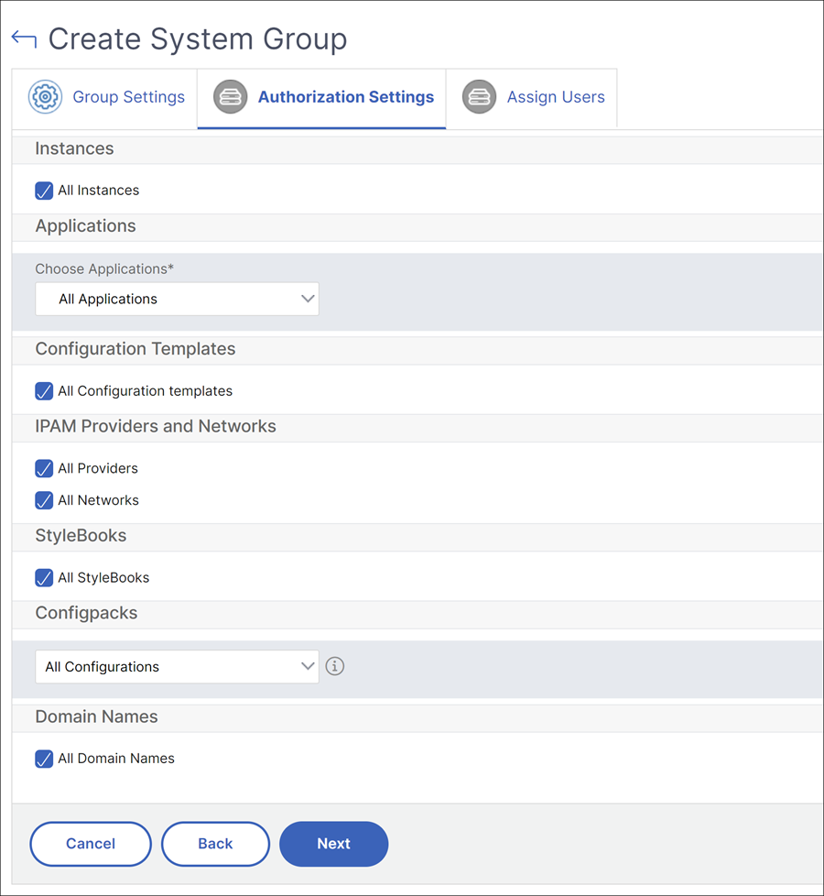Image resolution: width=824 pixels, height=896 pixels.
Task: Click the Configpacks section heading
Action: (x=86, y=613)
